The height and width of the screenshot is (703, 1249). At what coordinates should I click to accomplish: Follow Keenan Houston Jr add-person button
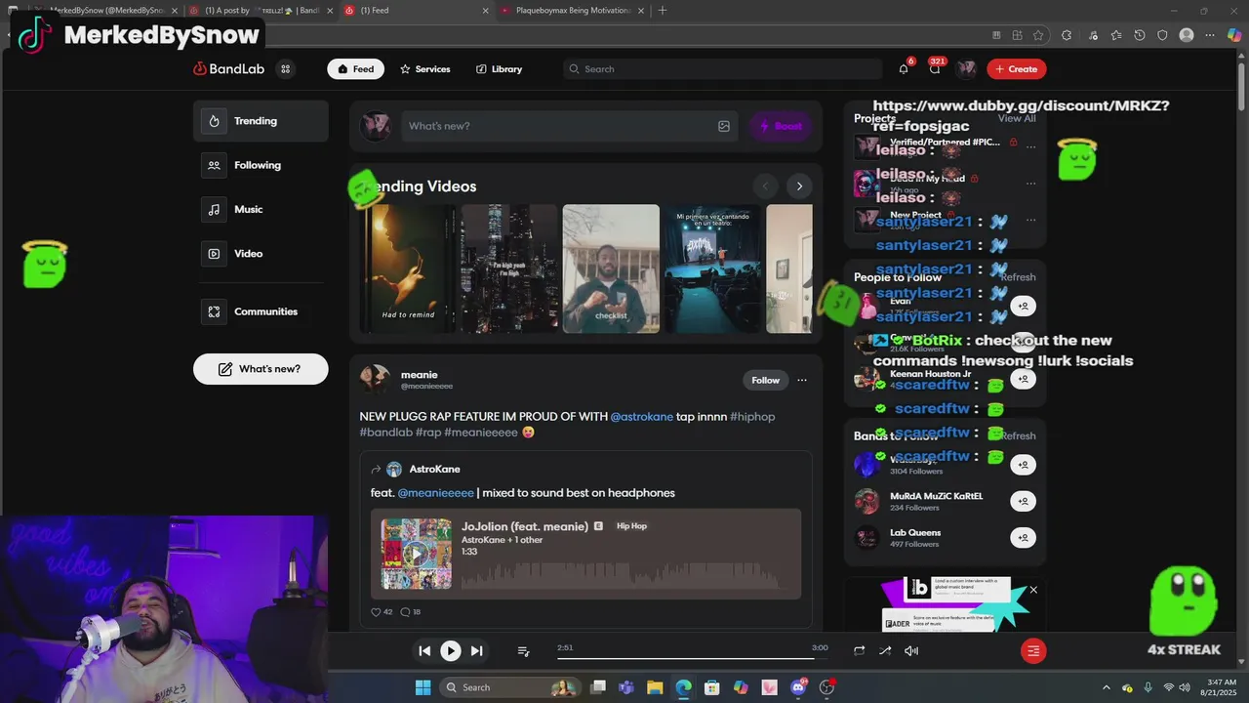point(1023,379)
